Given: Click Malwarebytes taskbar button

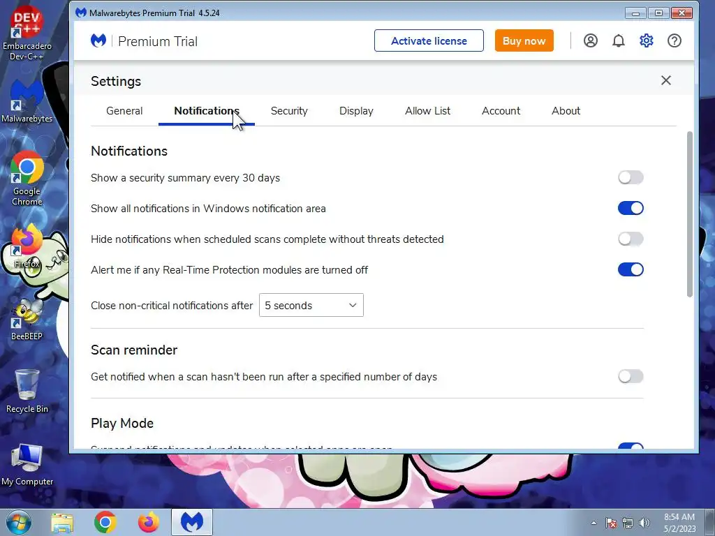Looking at the screenshot, I should (192, 522).
